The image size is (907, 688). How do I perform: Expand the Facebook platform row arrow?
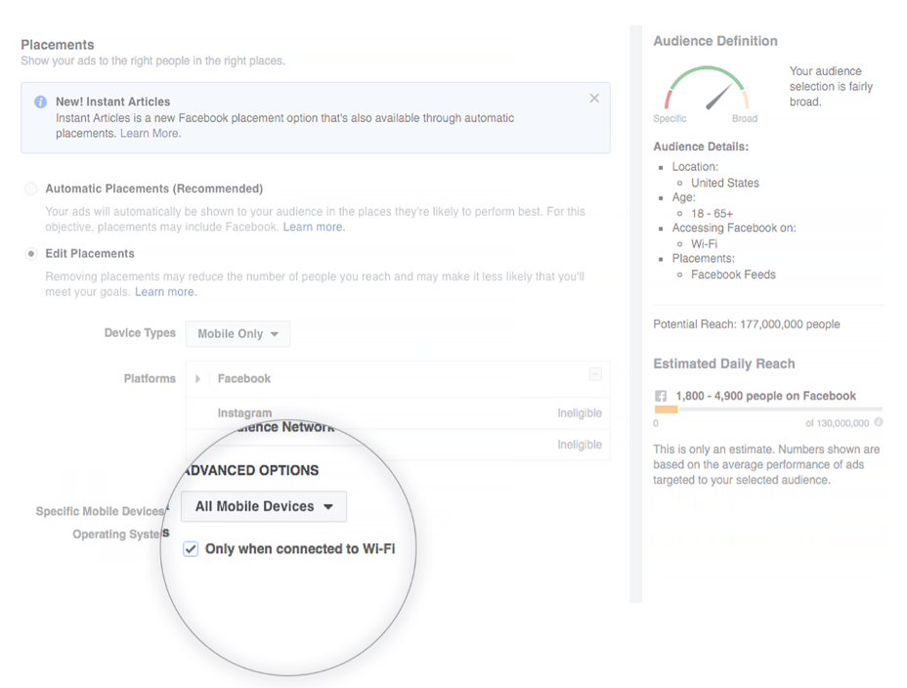tap(197, 378)
